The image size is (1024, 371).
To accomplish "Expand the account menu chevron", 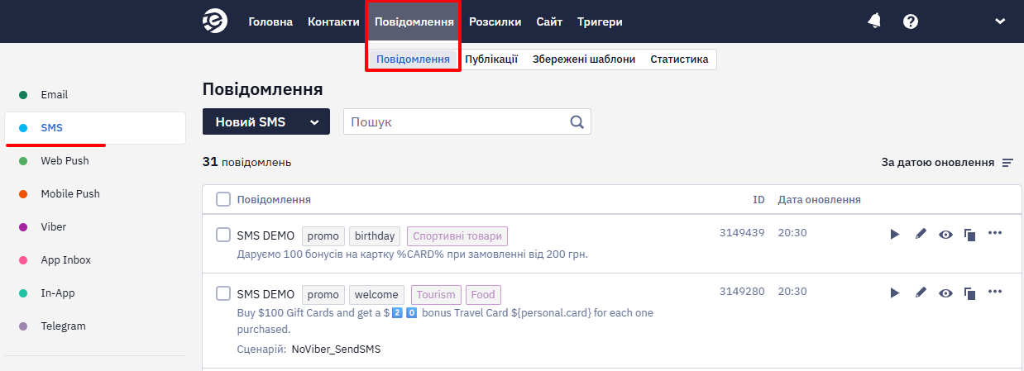I will pos(1000,21).
